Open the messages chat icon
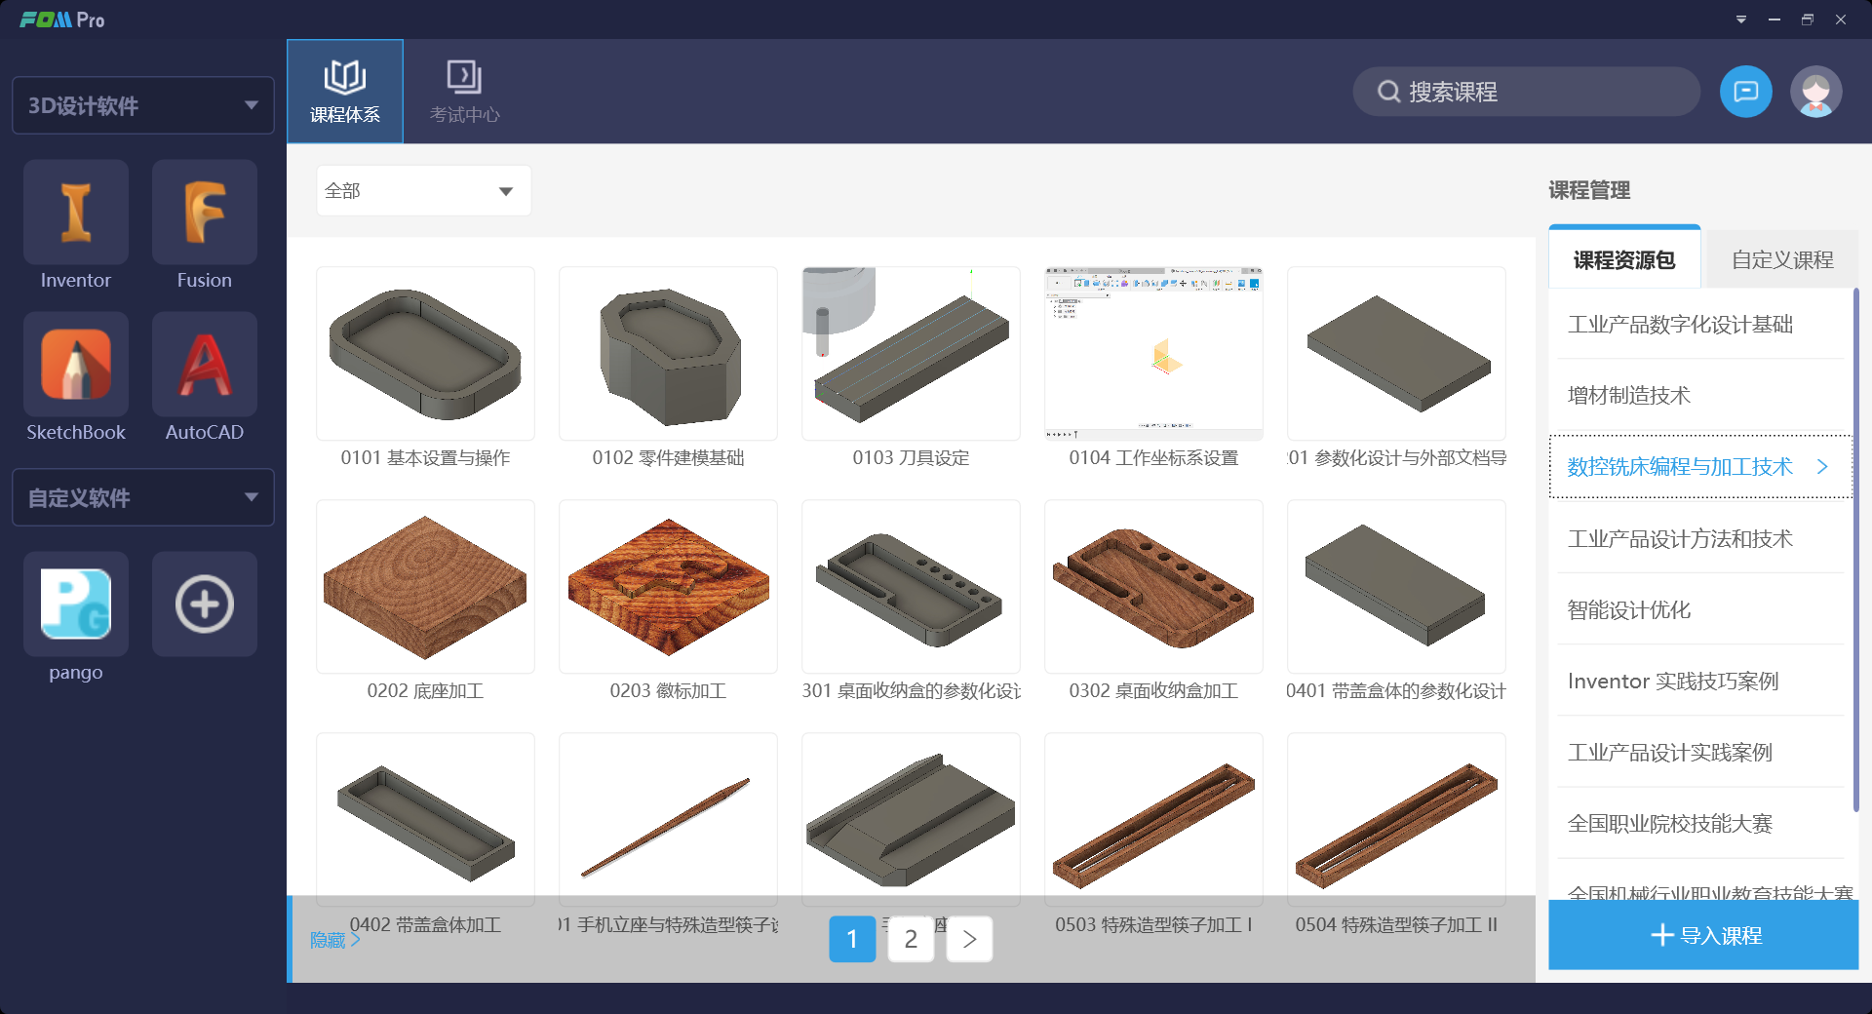Image resolution: width=1872 pixels, height=1014 pixels. (1745, 92)
